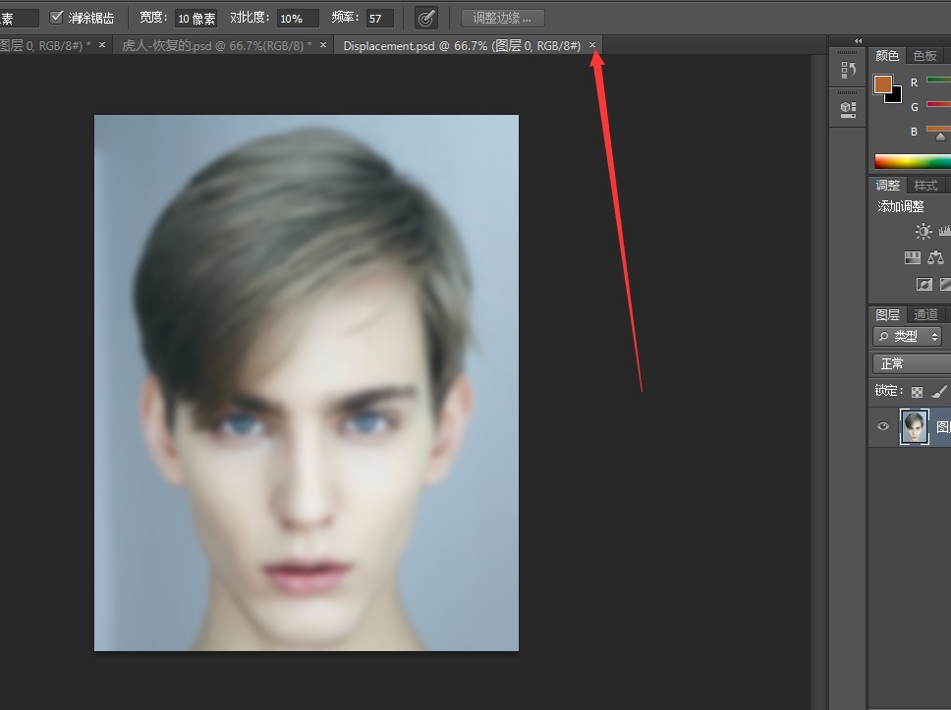Pick a color from the spectrum ramp
Viewport: 951px width, 710px height.
coord(912,161)
